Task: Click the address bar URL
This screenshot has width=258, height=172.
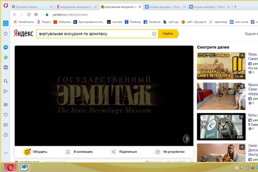Action: point(70,15)
